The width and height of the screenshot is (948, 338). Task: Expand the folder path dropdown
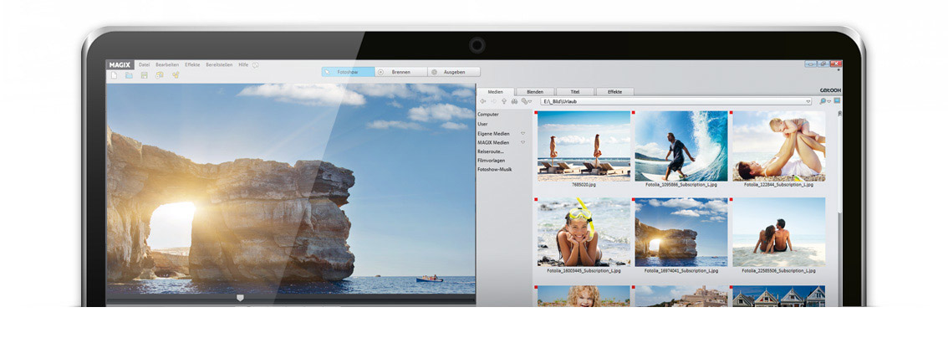(808, 101)
